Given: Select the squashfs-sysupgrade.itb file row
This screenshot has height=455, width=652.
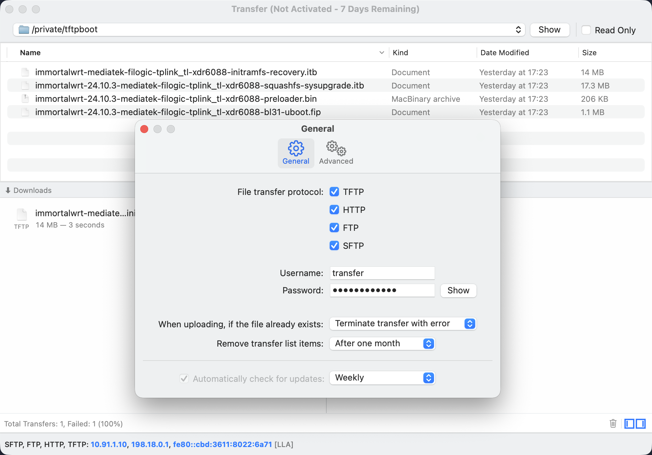Looking at the screenshot, I should tap(199, 85).
